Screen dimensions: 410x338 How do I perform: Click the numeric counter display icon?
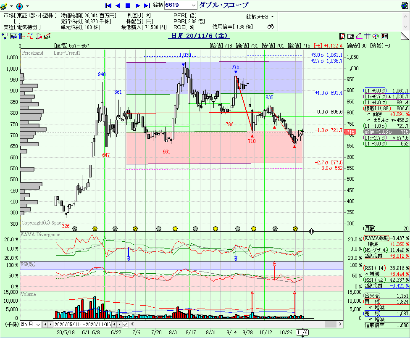tap(350, 36)
